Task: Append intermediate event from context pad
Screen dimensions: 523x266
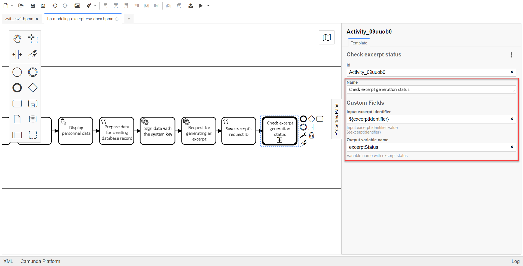Action: (x=303, y=127)
